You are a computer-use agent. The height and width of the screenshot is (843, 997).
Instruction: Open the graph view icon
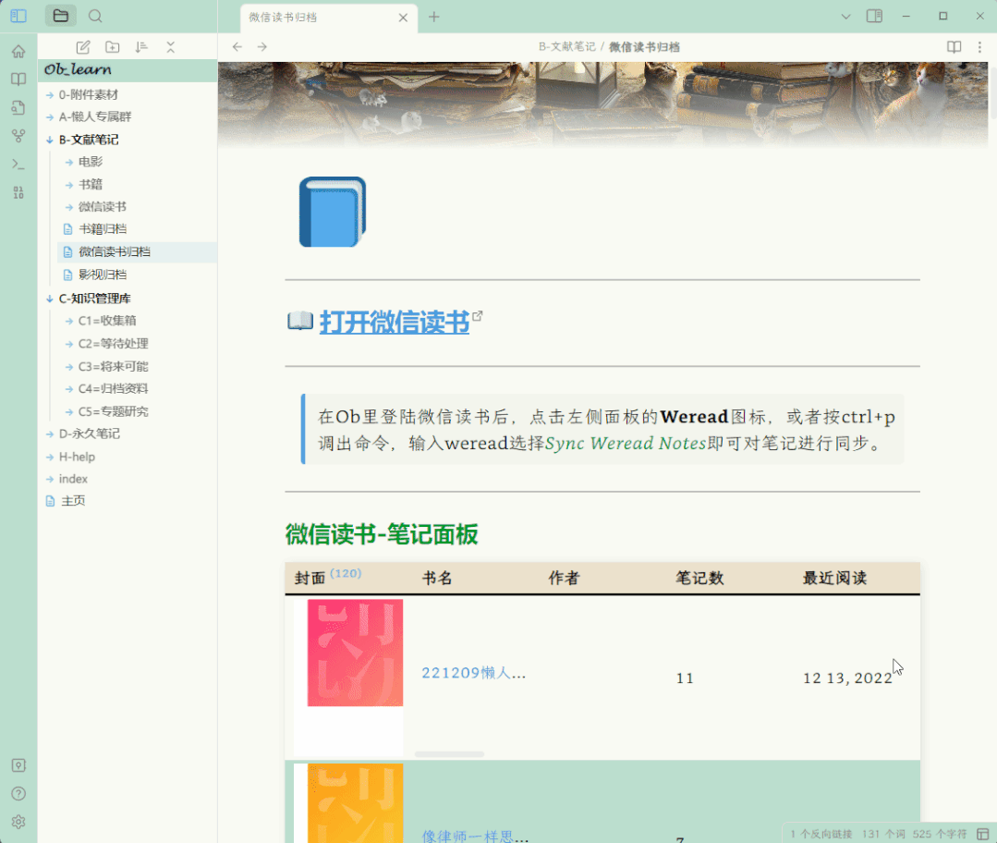click(18, 136)
